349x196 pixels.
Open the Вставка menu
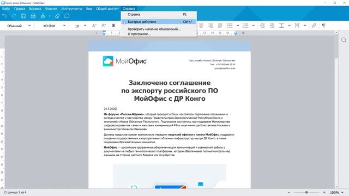[35, 9]
